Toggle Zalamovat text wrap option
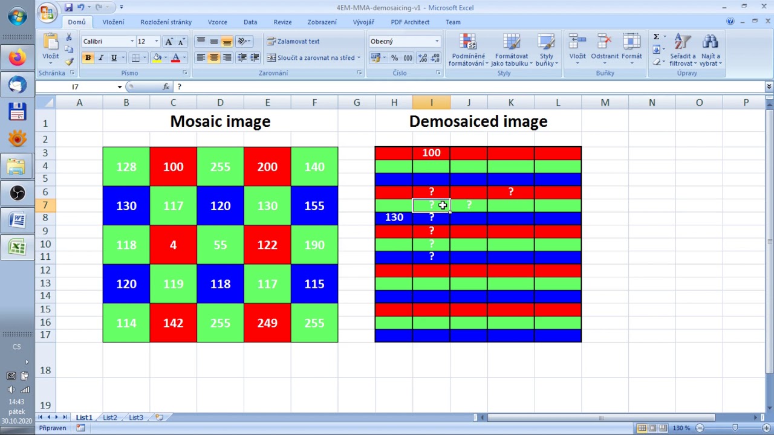This screenshot has width=774, height=435. click(x=293, y=41)
